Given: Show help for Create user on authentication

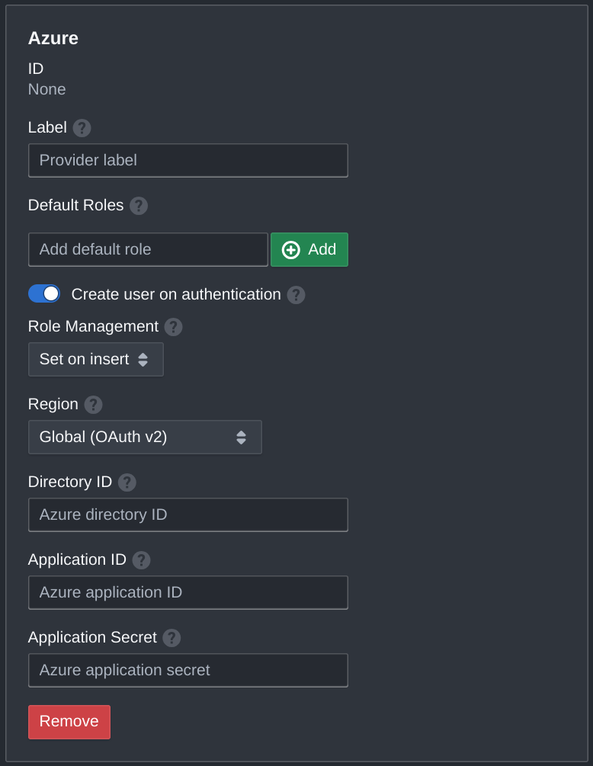Looking at the screenshot, I should pyautogui.click(x=296, y=295).
